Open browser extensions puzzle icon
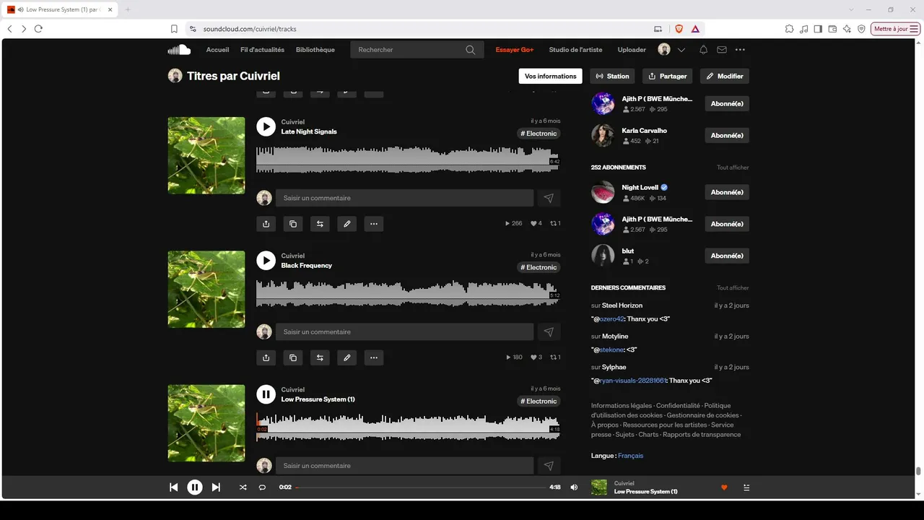924x520 pixels. (789, 29)
